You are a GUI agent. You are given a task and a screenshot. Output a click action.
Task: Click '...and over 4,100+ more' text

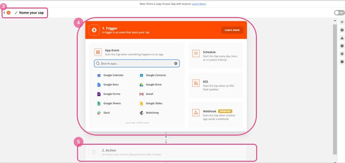pyautogui.click(x=136, y=123)
